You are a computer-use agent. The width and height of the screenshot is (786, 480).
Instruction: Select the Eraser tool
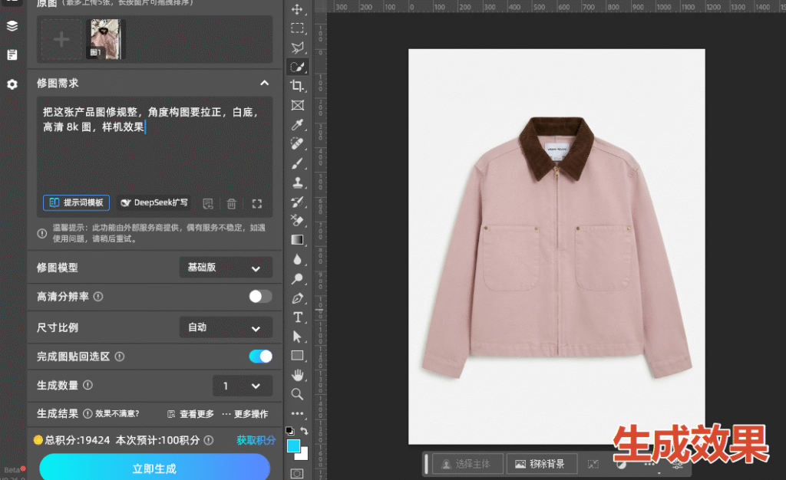(x=297, y=221)
